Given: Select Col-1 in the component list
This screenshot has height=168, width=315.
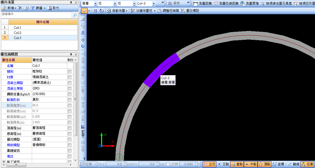Looking at the screenshot, I should coord(43,27).
